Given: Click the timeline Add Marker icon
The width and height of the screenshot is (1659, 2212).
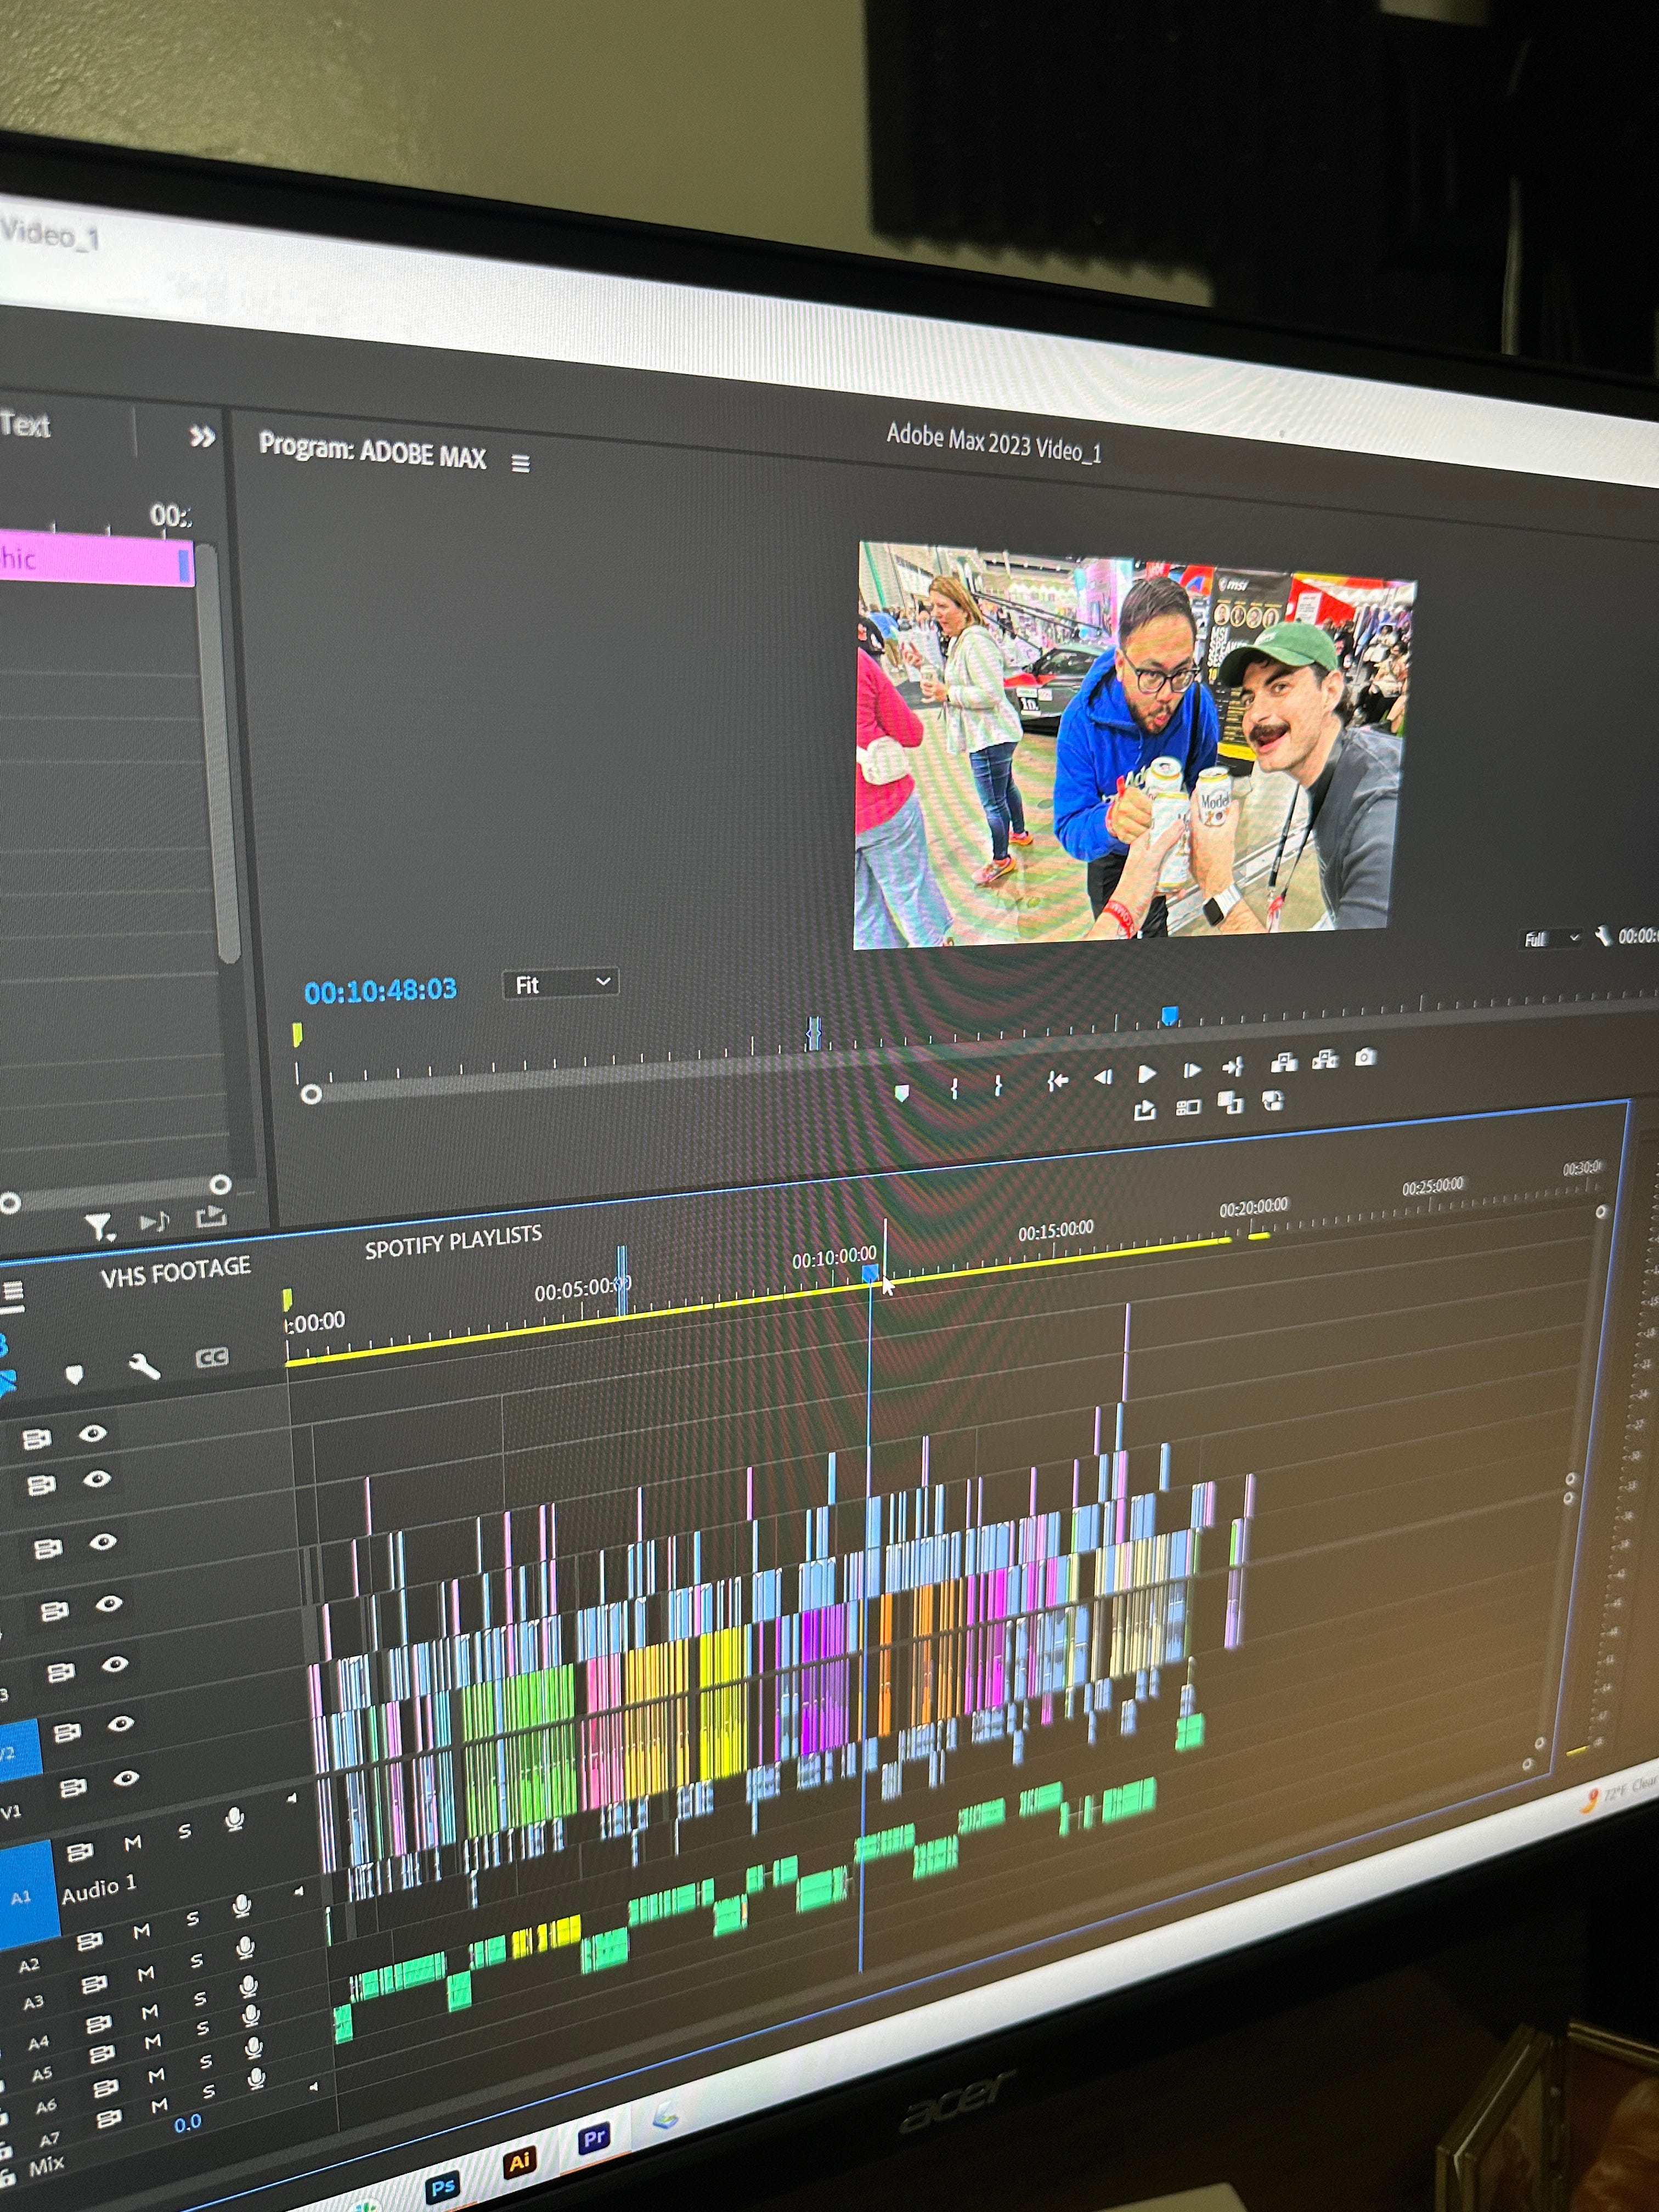Looking at the screenshot, I should pos(74,1375).
